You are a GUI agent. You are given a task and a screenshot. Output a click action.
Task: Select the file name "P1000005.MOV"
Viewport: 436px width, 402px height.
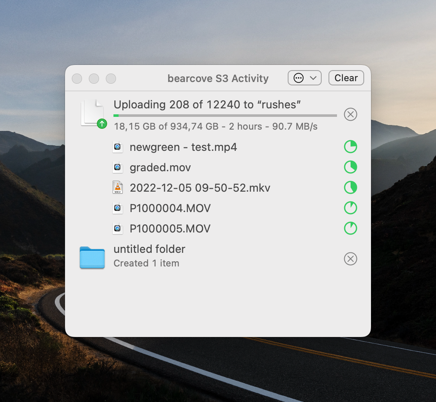tap(170, 229)
